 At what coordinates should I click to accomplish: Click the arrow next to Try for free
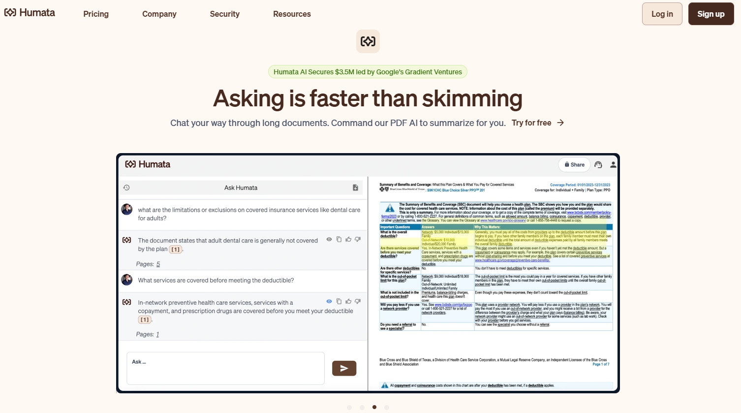coord(560,123)
